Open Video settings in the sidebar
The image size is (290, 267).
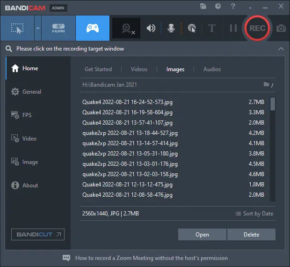(38, 139)
